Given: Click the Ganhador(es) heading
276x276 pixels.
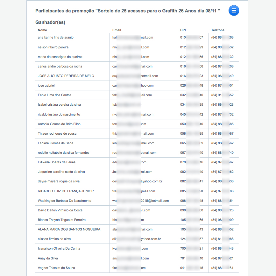Looking at the screenshot, I should coord(50,22).
